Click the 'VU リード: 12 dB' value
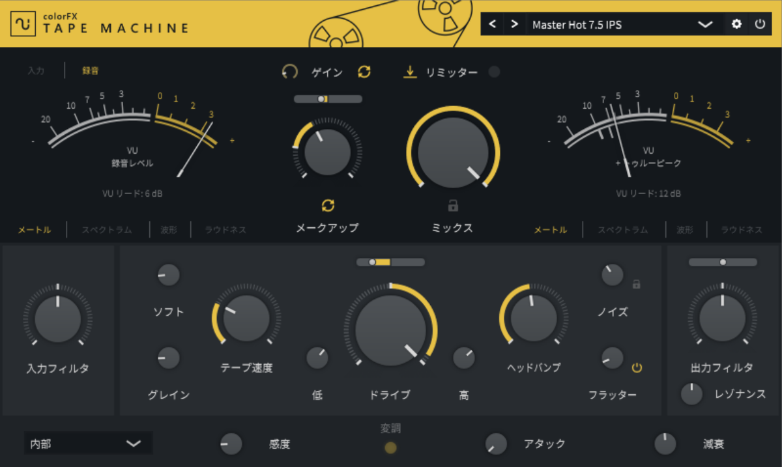This screenshot has height=467, width=782. [649, 193]
